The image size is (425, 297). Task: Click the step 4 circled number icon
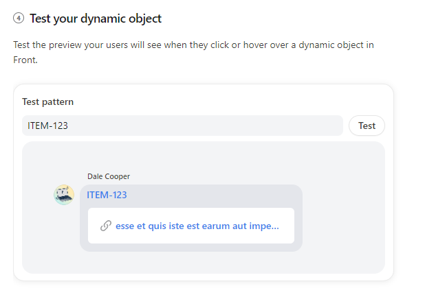pyautogui.click(x=19, y=19)
